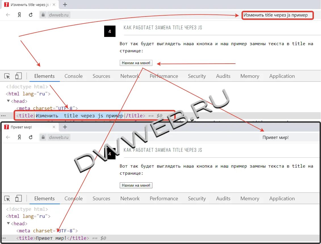This screenshot has width=321, height=244.
Task: Open a new tab in the lower browser
Action: 65,127
